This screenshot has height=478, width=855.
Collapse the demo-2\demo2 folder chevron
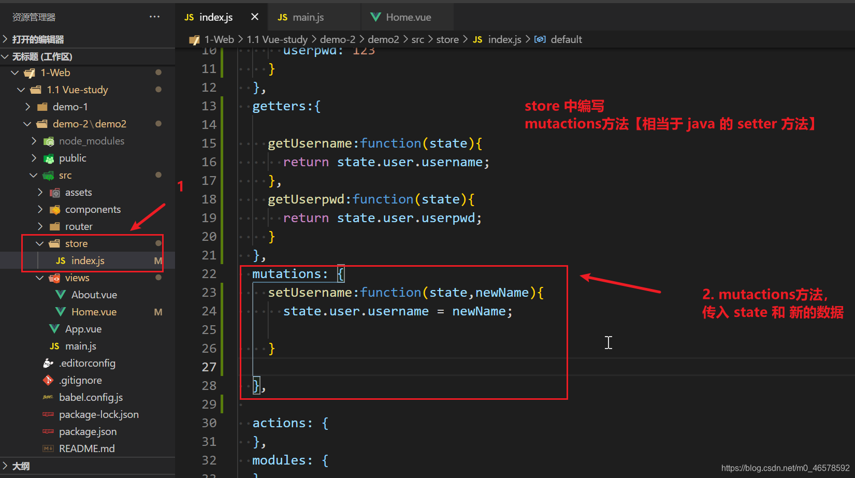pos(27,124)
